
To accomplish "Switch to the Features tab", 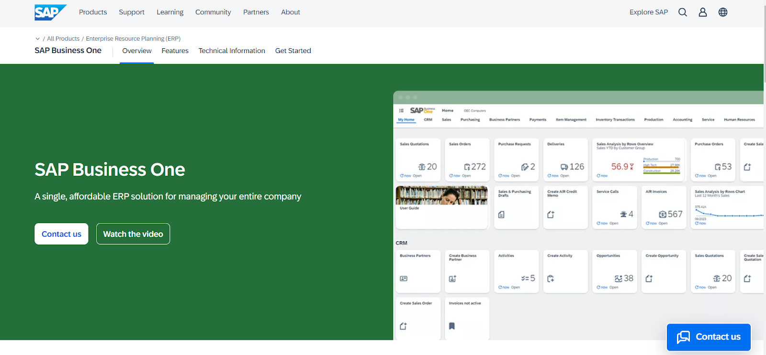I will (x=175, y=51).
